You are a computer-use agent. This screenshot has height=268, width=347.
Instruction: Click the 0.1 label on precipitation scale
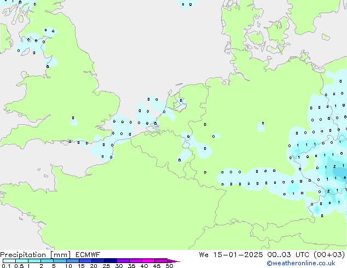pyautogui.click(x=5, y=266)
